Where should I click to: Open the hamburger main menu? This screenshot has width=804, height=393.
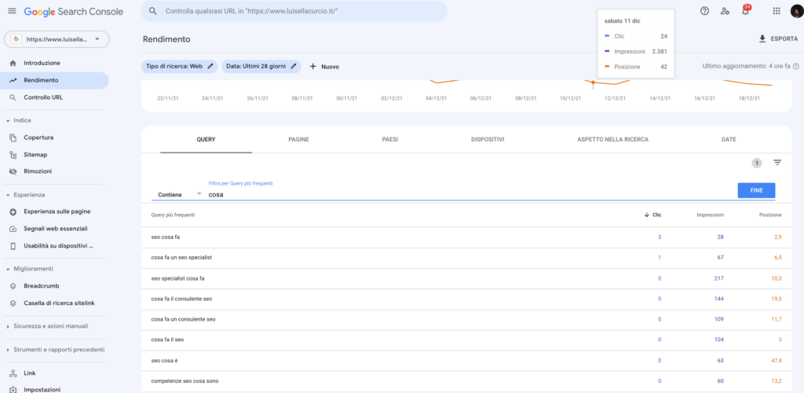[13, 11]
